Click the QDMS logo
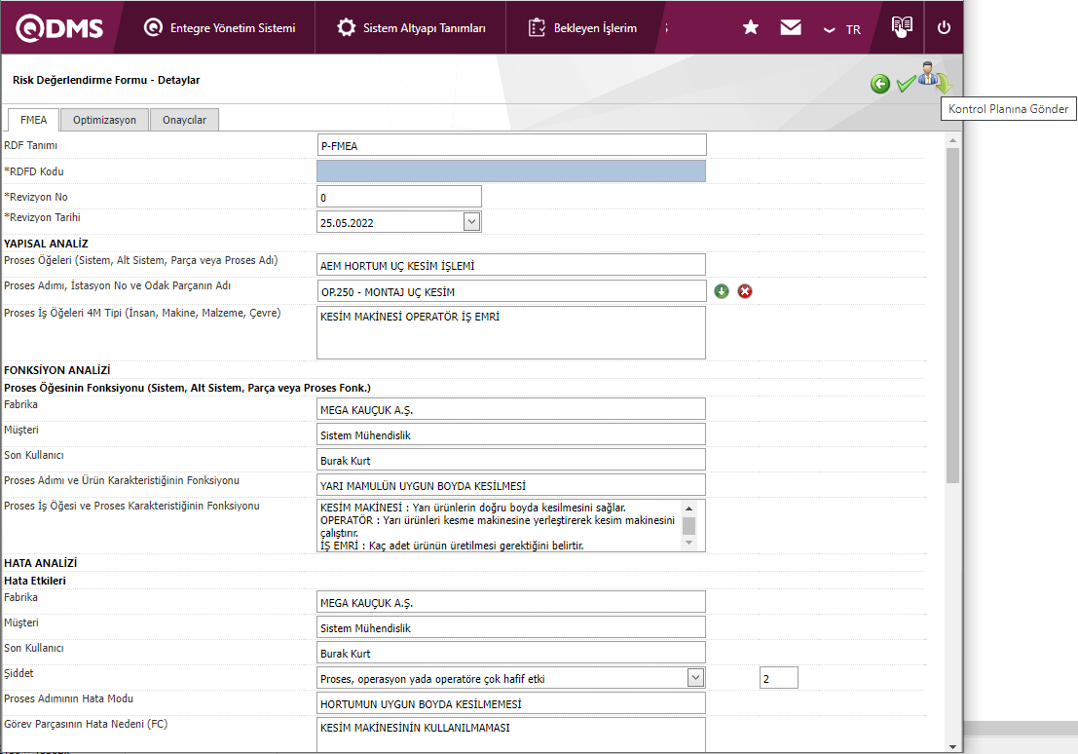 tap(60, 28)
